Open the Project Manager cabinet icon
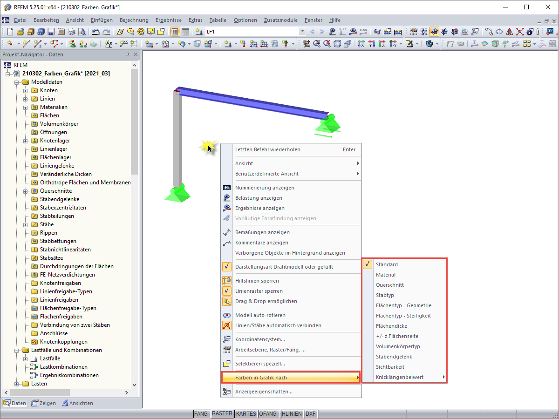Screen dimensions: 559x419 [30, 32]
